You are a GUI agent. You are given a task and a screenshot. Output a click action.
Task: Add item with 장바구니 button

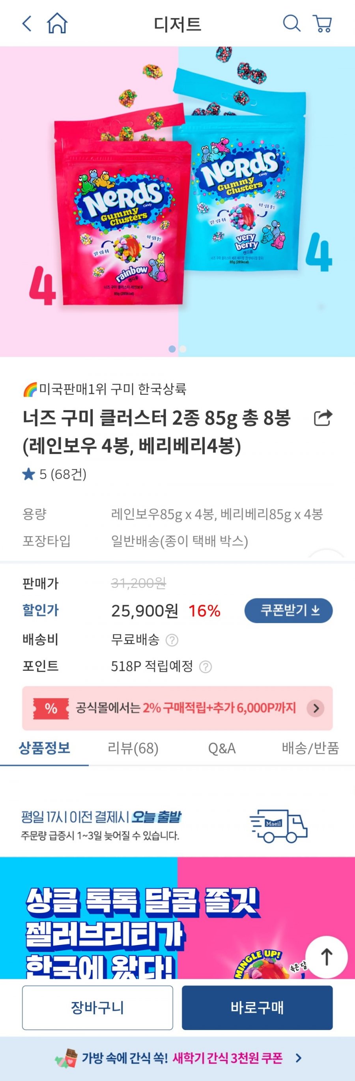(98, 1008)
